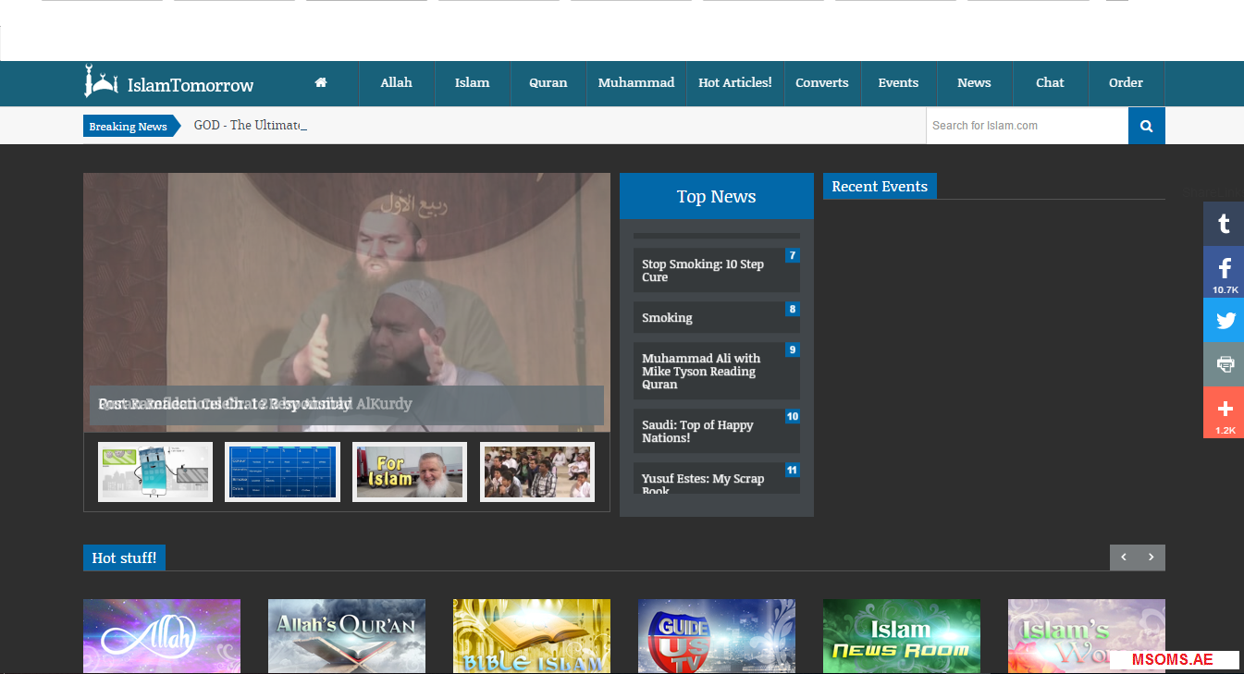The image size is (1244, 674).
Task: Click the search magnifier button
Action: coord(1146,126)
